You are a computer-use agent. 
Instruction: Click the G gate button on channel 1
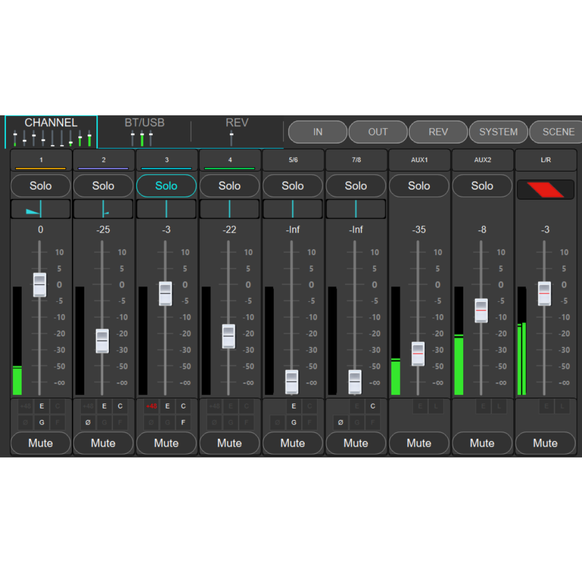click(x=41, y=422)
